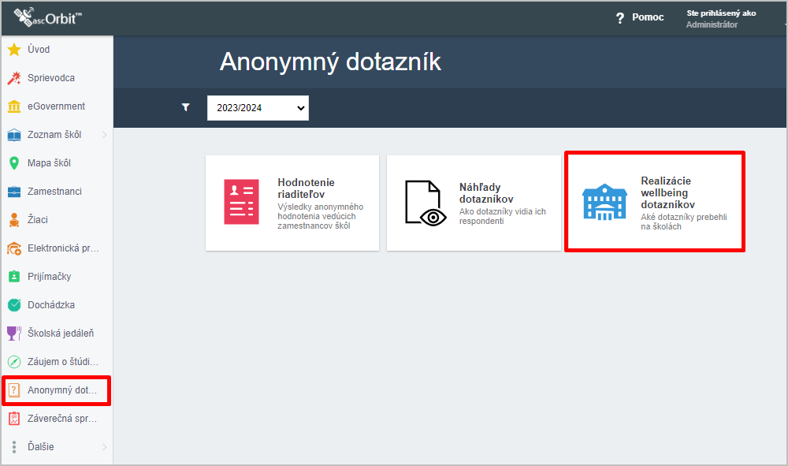The height and width of the screenshot is (466, 788).
Task: Open the school year 2023/2024 dropdown
Action: 258,107
